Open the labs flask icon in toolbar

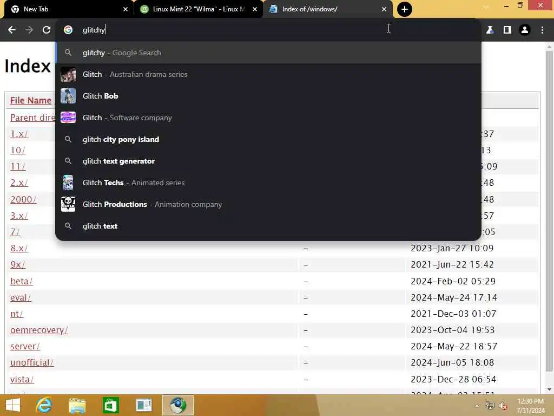tap(490, 30)
